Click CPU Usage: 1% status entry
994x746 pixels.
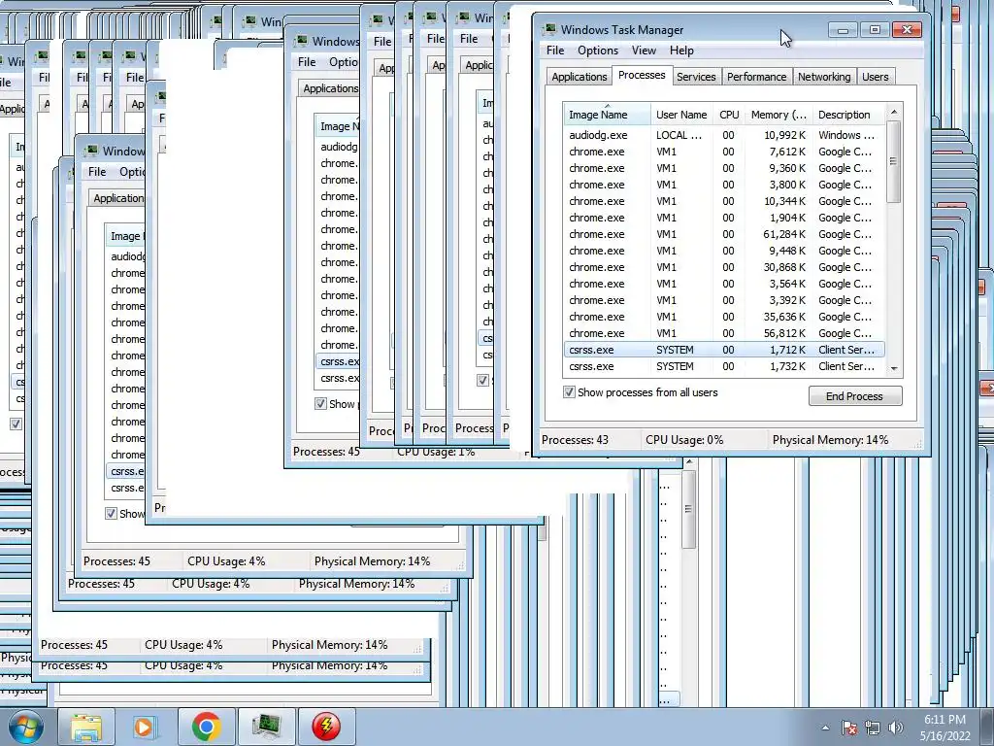436,453
